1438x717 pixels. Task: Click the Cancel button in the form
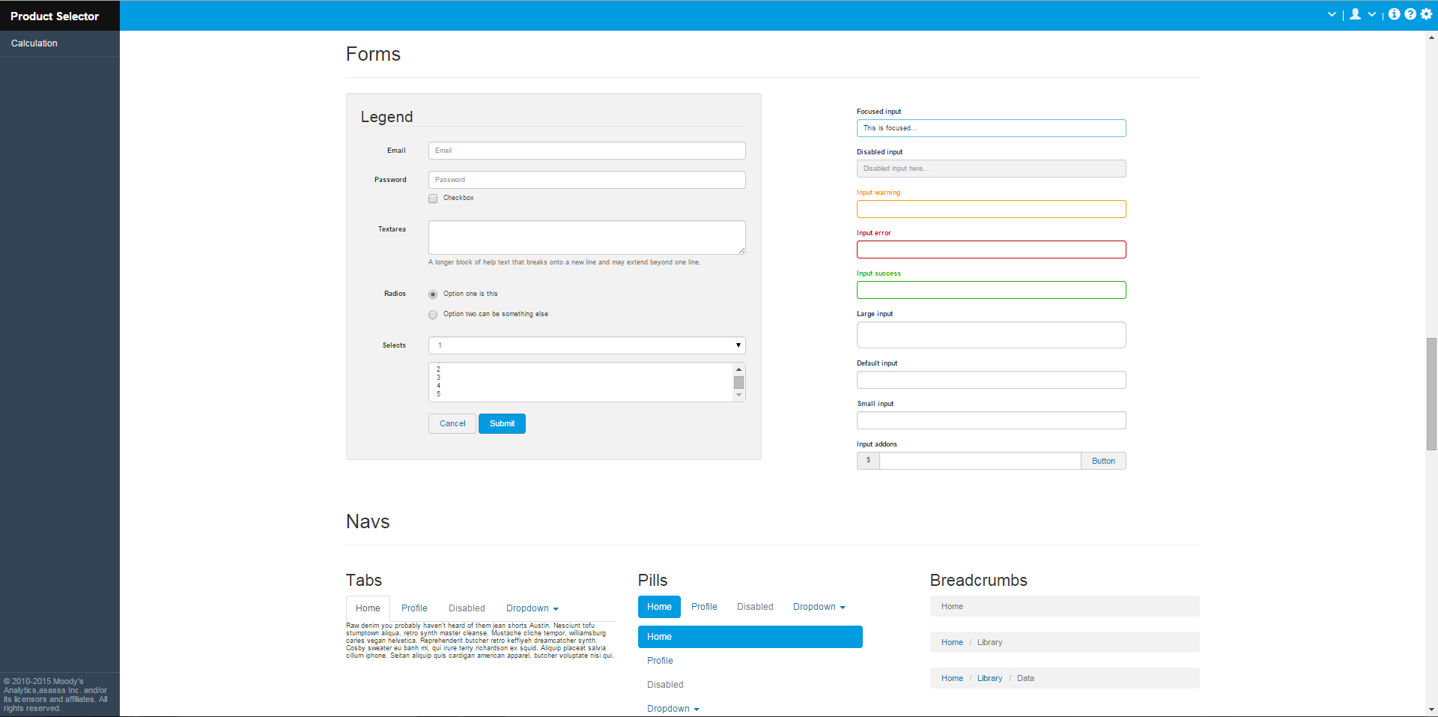pyautogui.click(x=452, y=424)
